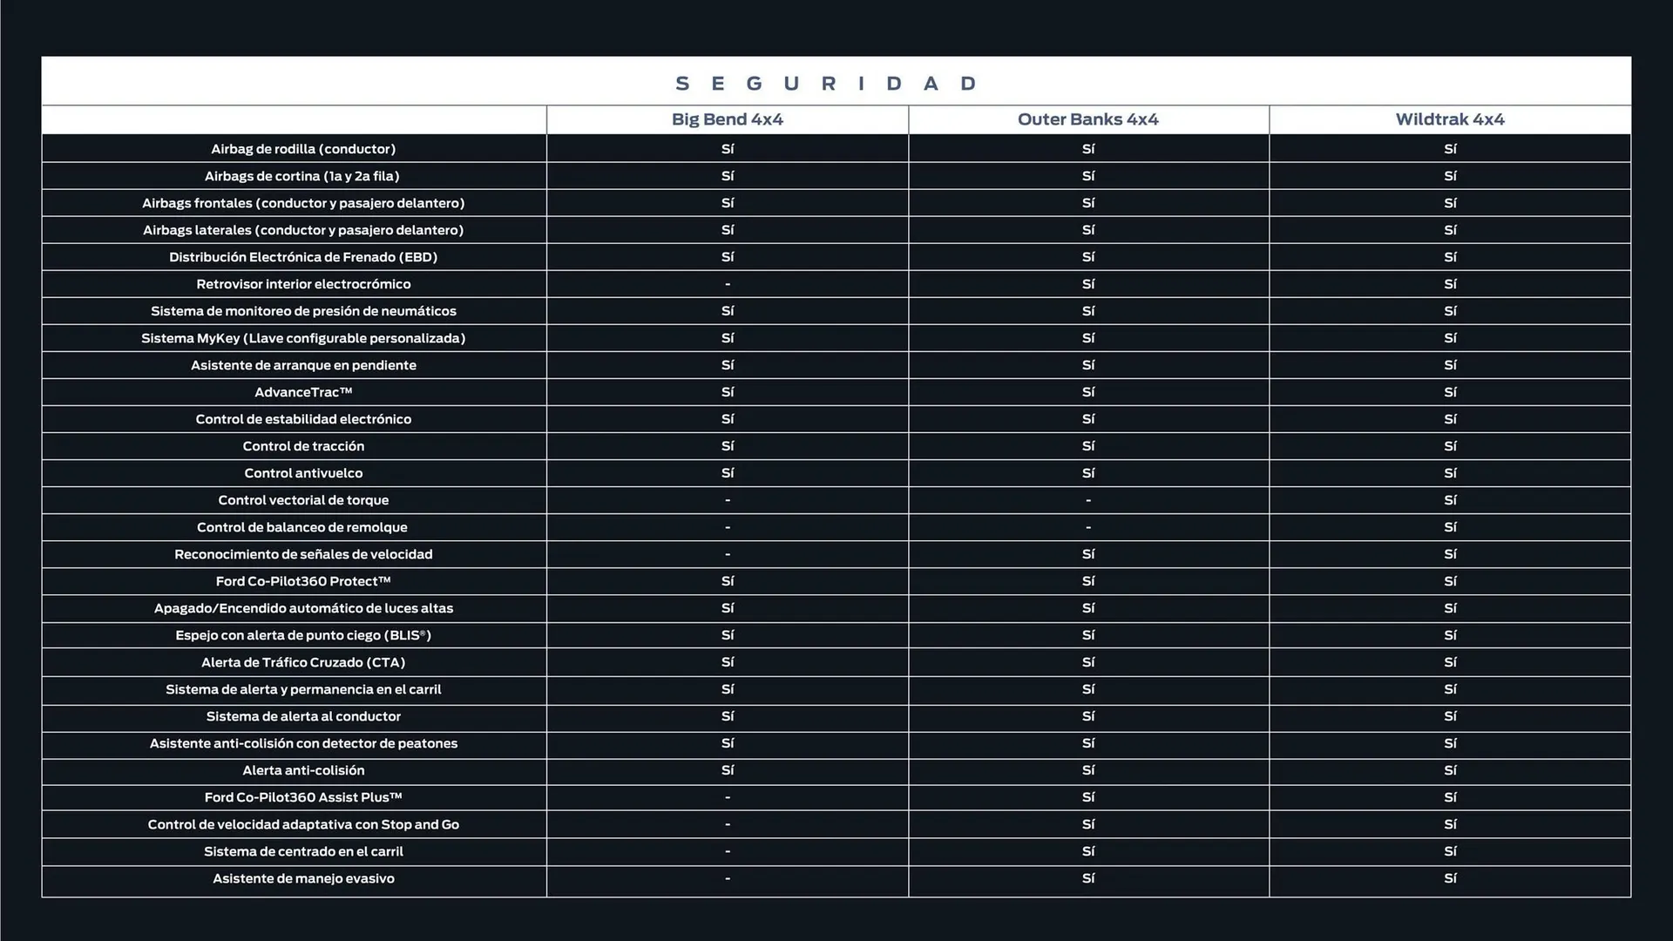The height and width of the screenshot is (941, 1673).
Task: Select Control de estabilidad electrónico
Action: [303, 419]
